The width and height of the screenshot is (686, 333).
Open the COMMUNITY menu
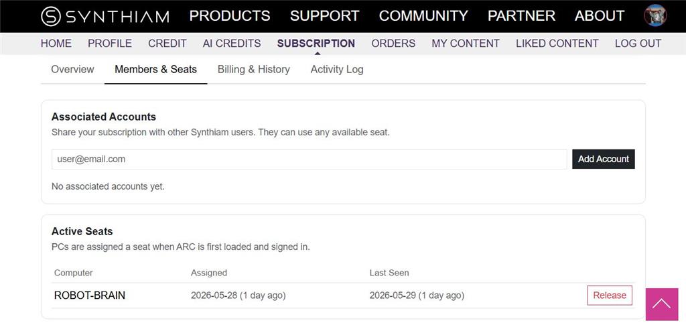[x=423, y=16]
